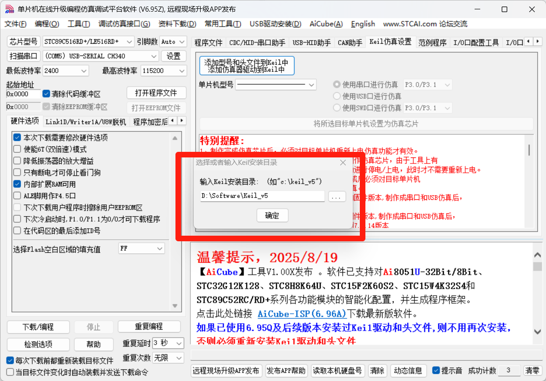The height and width of the screenshot is (381, 546).
Task: Switch language via English menu
Action: pos(363,24)
